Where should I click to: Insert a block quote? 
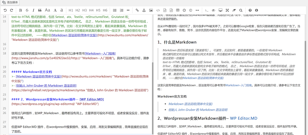(x=40, y=10)
